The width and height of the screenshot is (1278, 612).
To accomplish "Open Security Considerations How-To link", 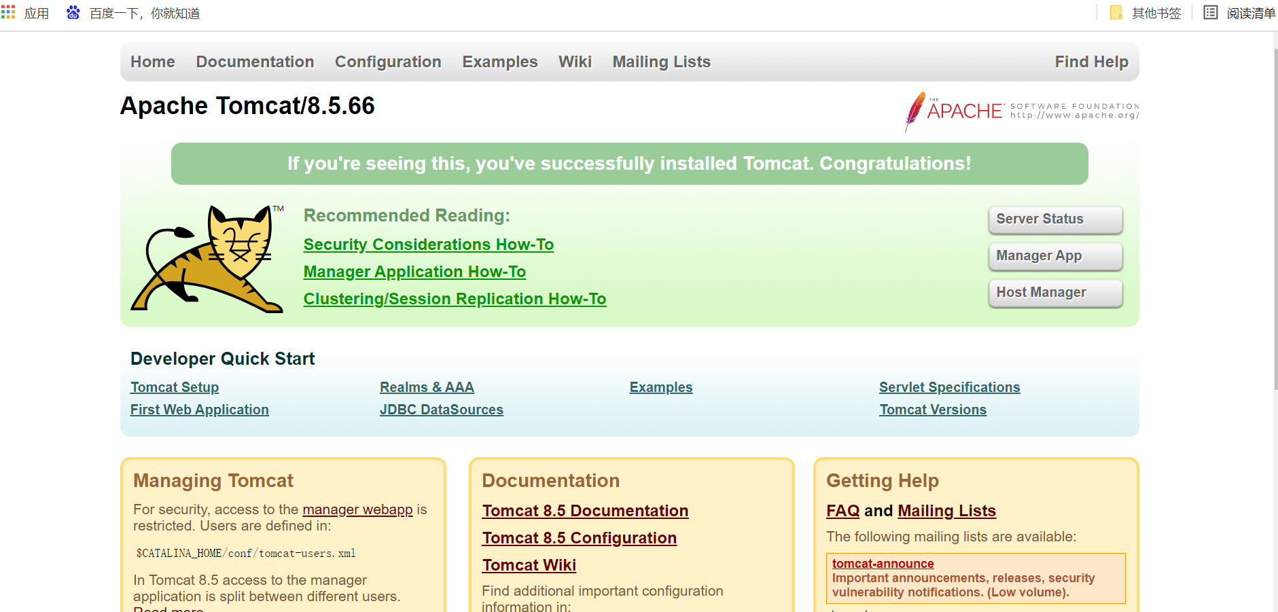I will 429,245.
